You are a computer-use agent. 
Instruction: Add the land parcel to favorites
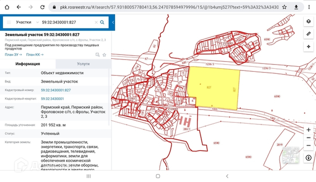click(104, 55)
